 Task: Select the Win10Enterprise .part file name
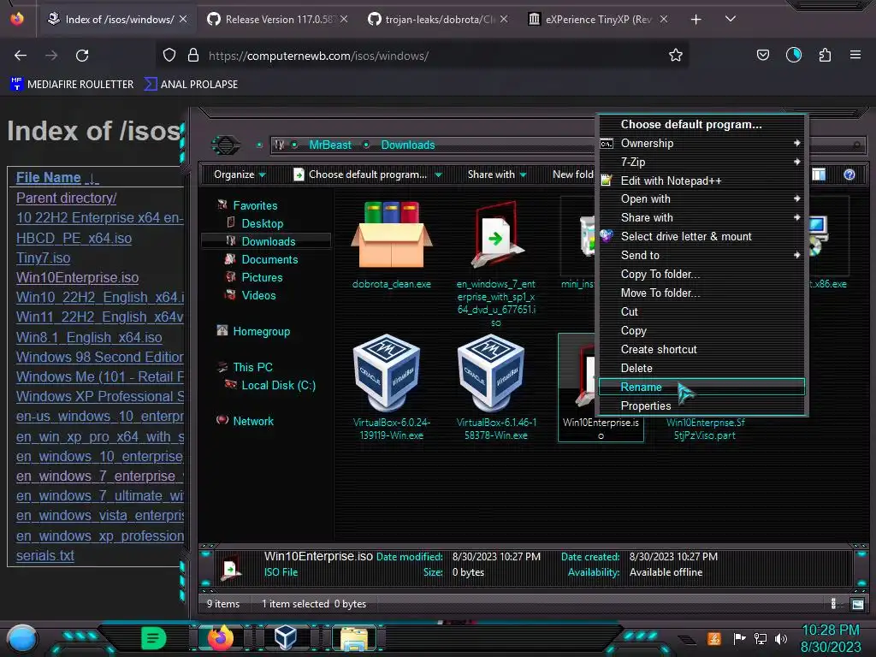coord(705,429)
